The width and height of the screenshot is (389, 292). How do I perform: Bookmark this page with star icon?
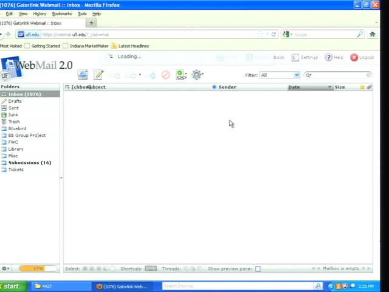coord(260,35)
